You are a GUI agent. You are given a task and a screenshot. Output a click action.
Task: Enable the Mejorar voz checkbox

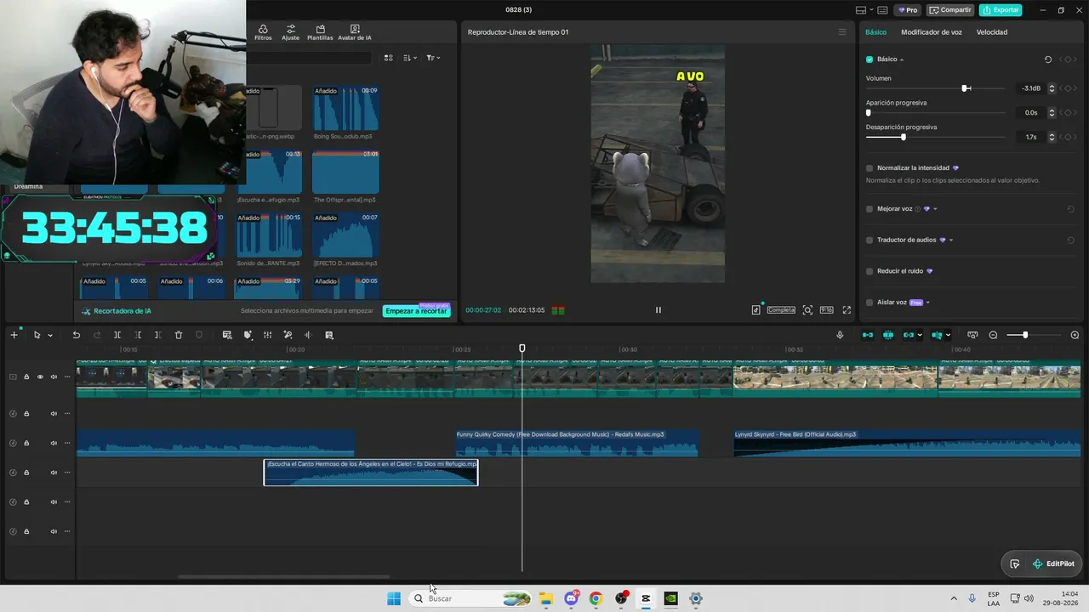869,209
